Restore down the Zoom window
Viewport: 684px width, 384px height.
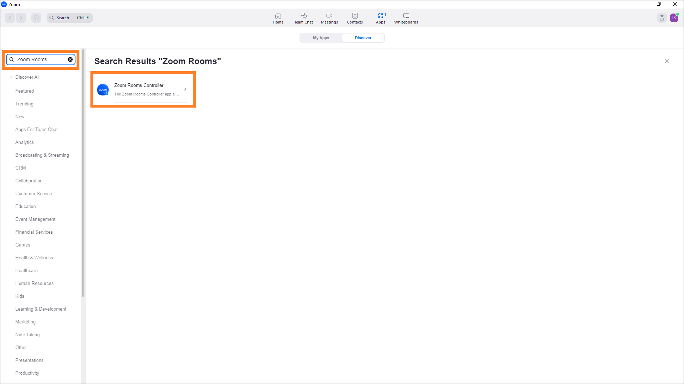click(659, 4)
